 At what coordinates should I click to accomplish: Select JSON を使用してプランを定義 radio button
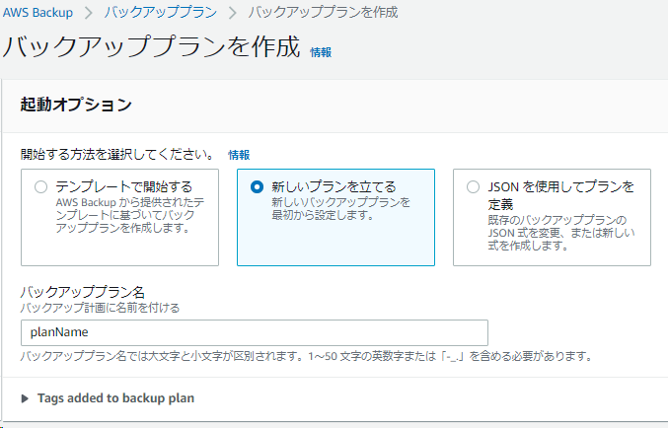coord(473,186)
